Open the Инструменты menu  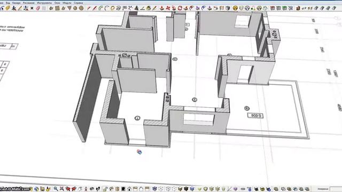pos(44,3)
